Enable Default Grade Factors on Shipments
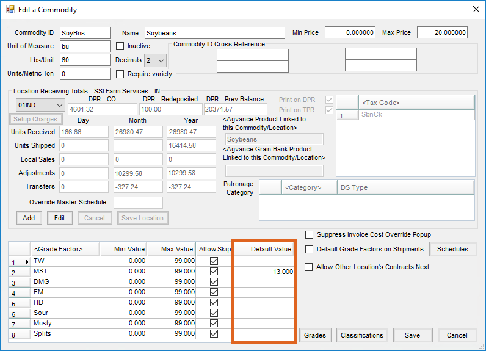The height and width of the screenshot is (351, 486). point(310,249)
